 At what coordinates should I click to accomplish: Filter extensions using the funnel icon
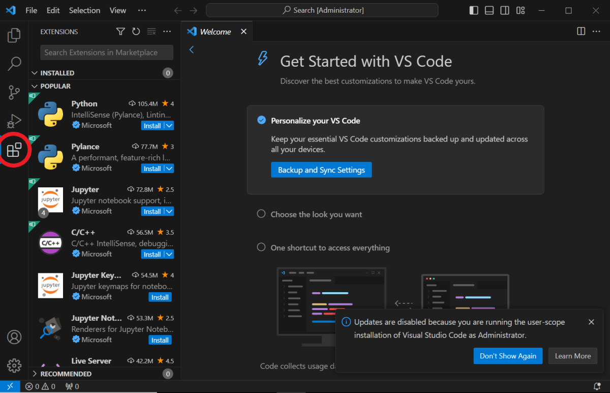click(x=120, y=32)
